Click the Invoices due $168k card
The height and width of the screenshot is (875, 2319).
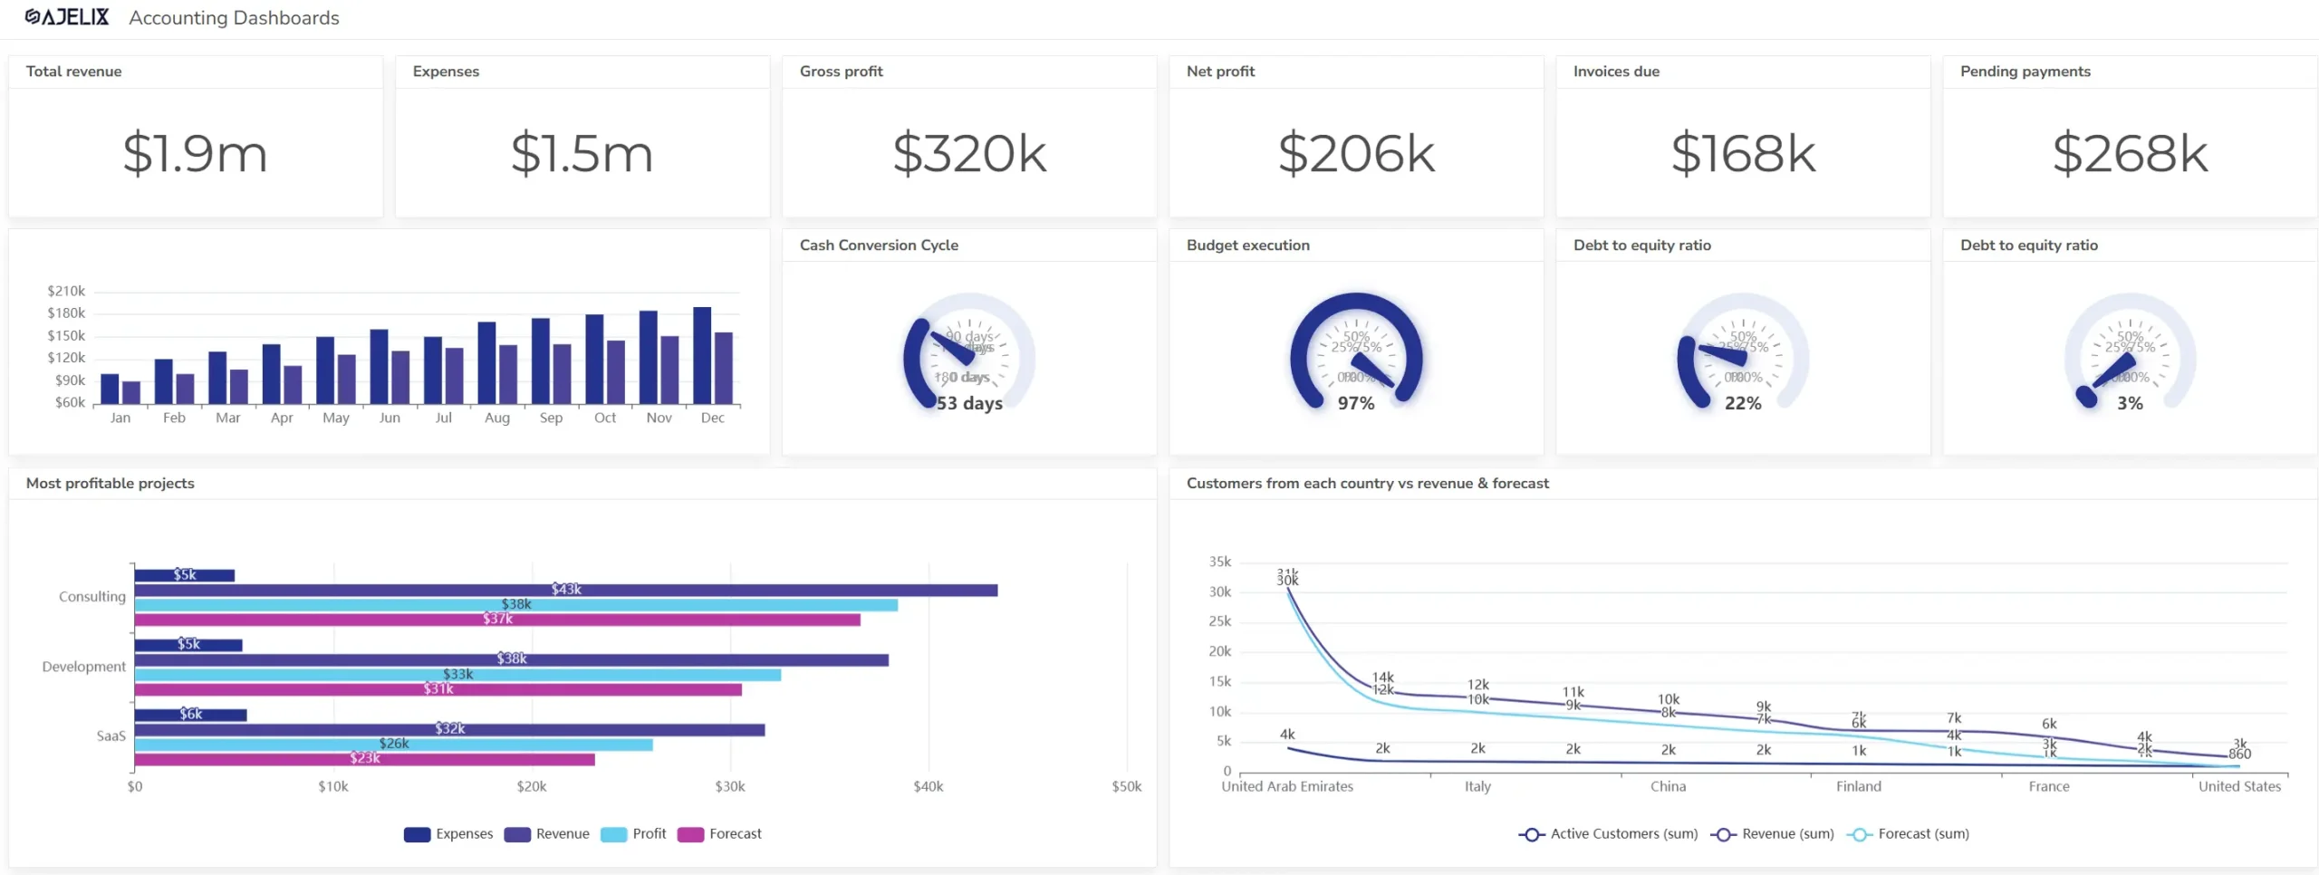click(1742, 152)
